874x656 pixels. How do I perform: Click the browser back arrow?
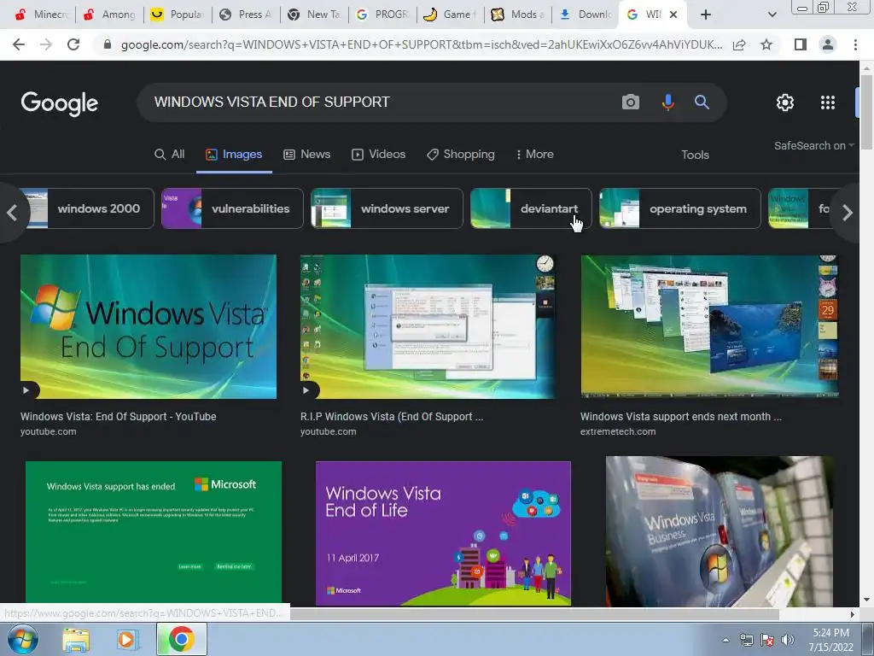(19, 44)
